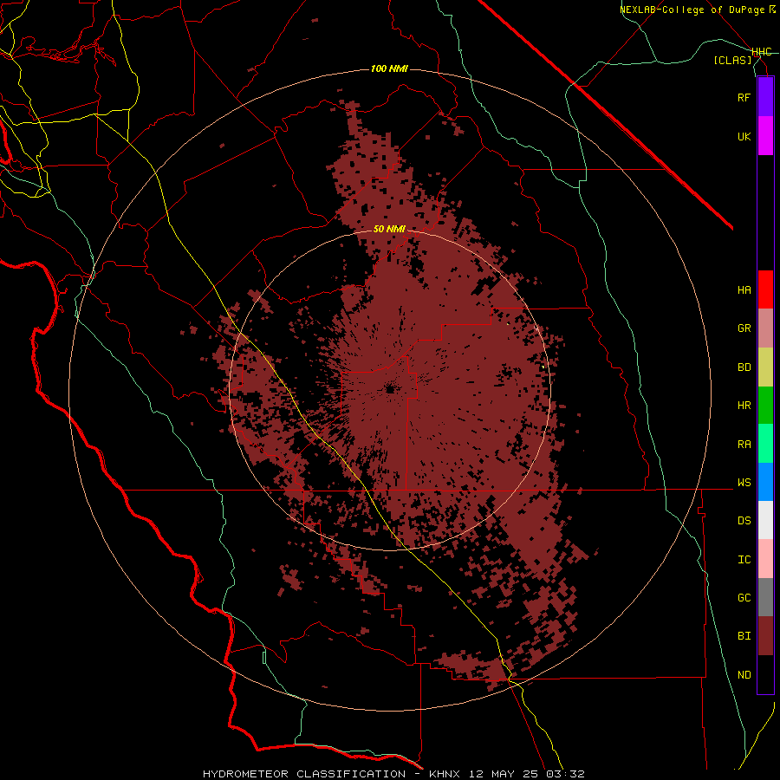Click the IC legend label
The width and height of the screenshot is (780, 780).
[x=744, y=560]
